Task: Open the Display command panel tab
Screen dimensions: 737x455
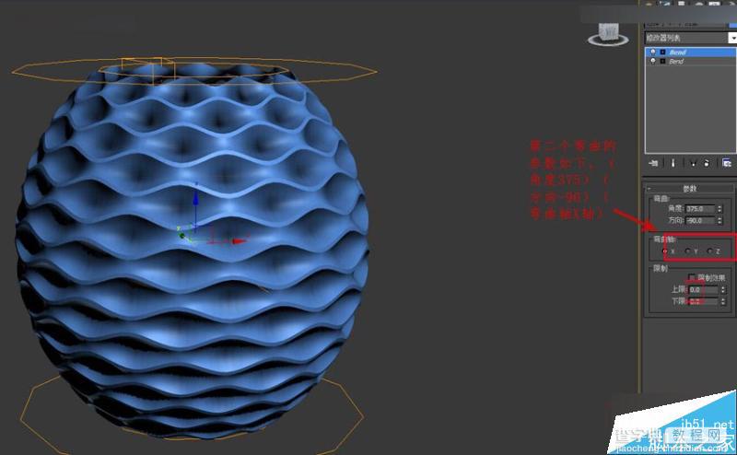Action: coord(714,4)
